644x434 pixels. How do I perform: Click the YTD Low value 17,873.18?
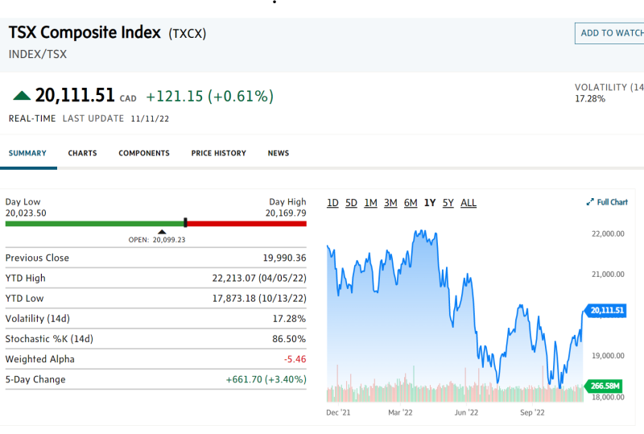pyautogui.click(x=233, y=299)
